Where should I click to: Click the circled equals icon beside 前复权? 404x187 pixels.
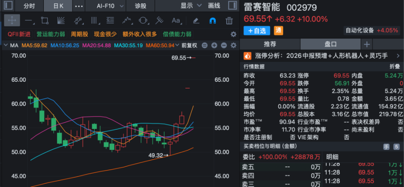pyautogui.click(x=205, y=45)
